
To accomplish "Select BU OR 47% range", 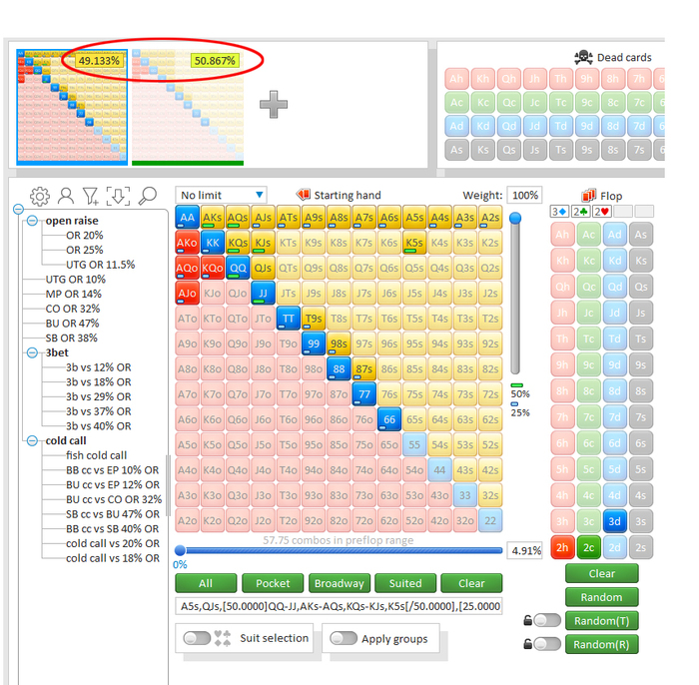I will [x=72, y=324].
